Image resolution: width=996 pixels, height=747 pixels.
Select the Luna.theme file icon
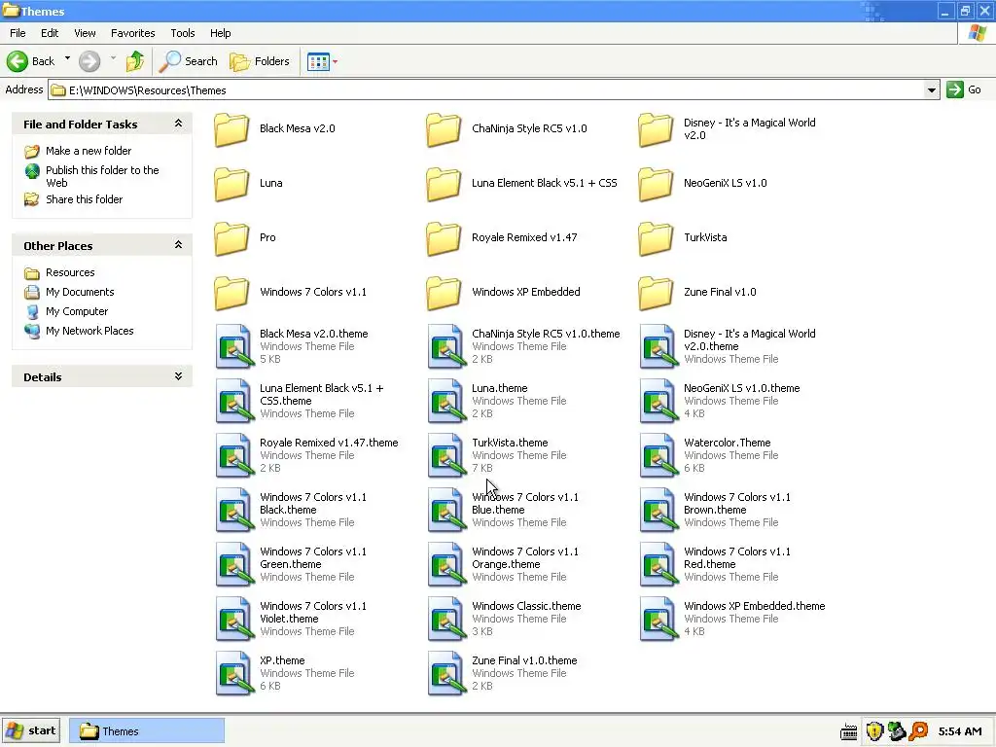point(445,401)
